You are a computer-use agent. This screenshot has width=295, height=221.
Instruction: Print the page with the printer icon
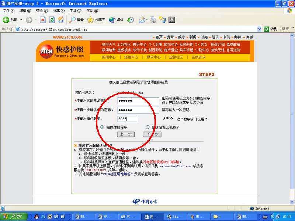153,20
